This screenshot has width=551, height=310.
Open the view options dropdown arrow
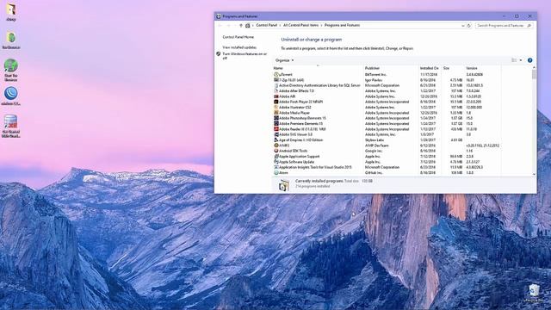point(521,60)
